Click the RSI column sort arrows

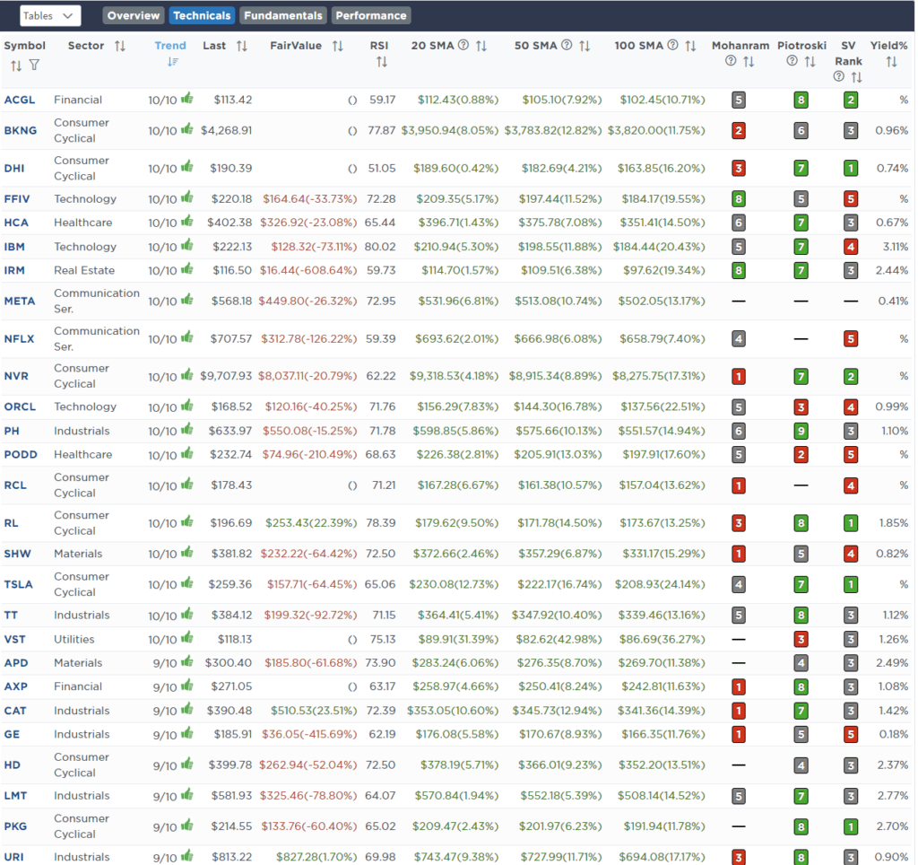(382, 61)
